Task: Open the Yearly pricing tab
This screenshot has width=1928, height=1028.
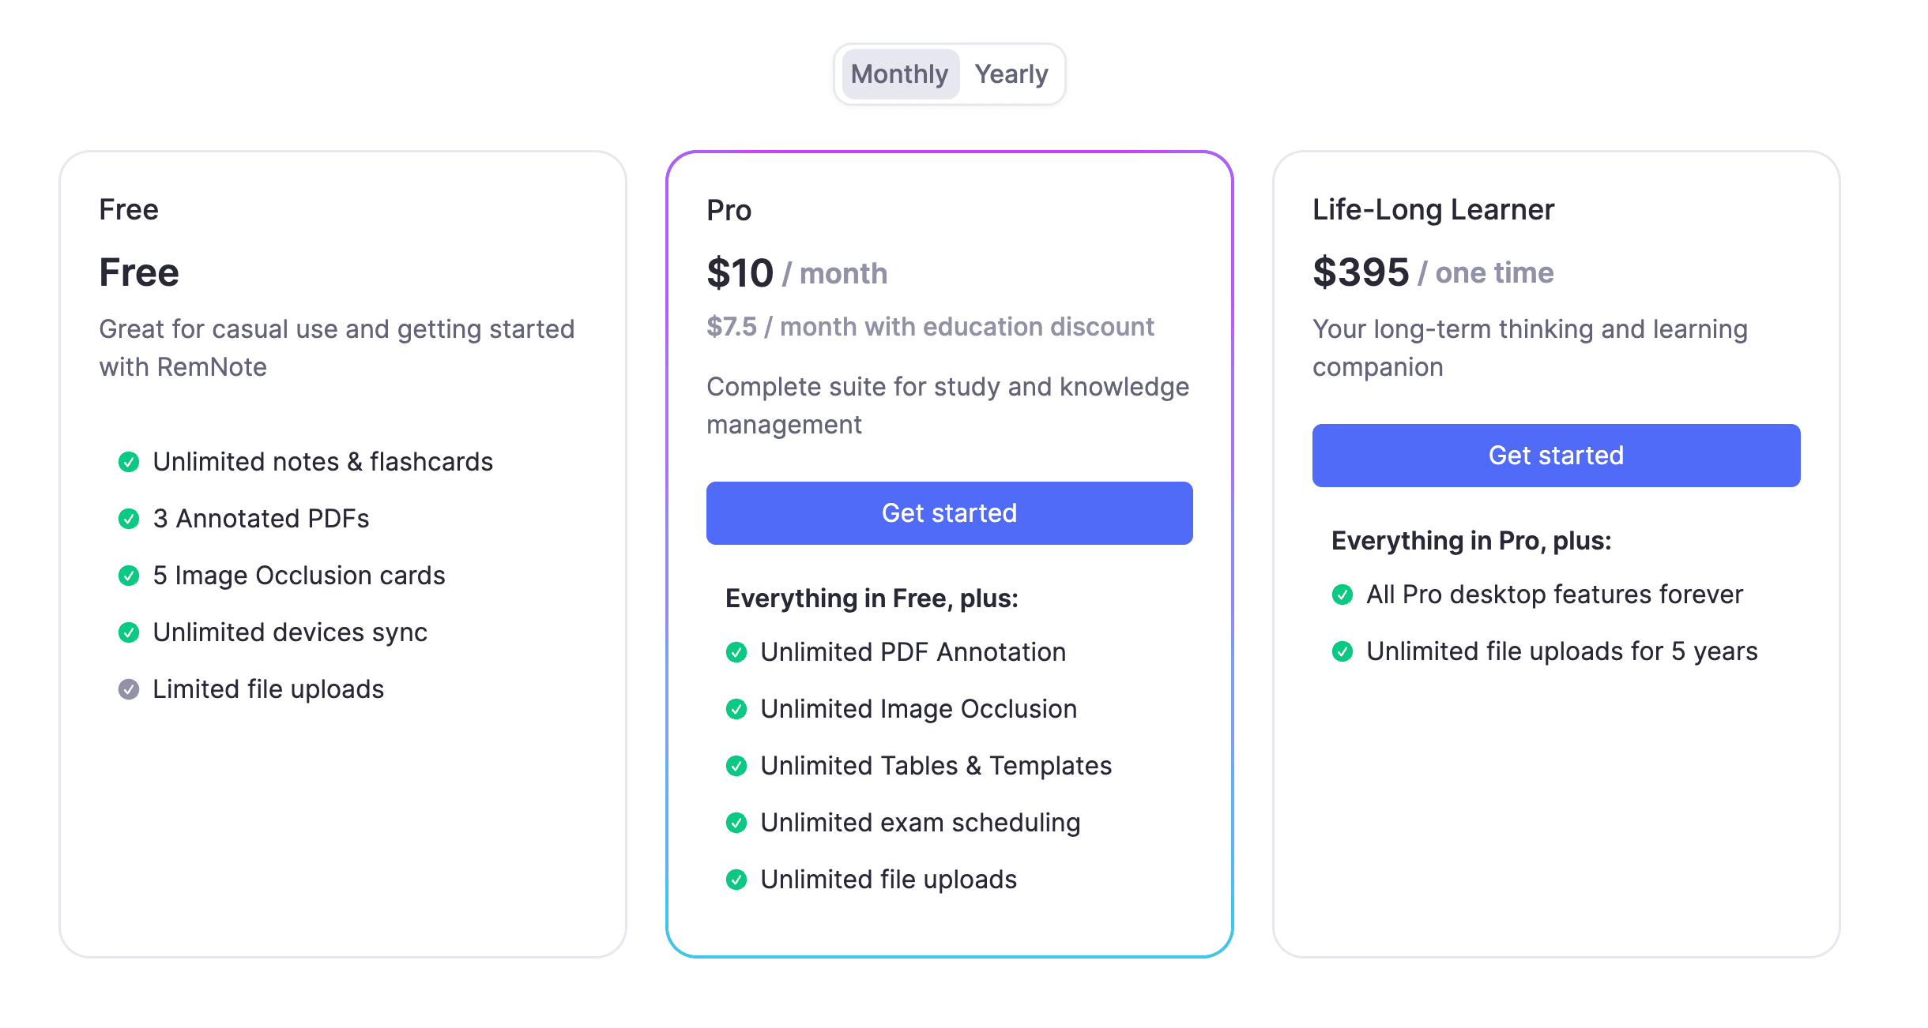Action: pos(1012,73)
